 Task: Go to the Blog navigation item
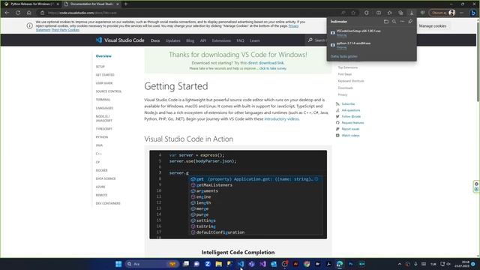[x=190, y=40]
